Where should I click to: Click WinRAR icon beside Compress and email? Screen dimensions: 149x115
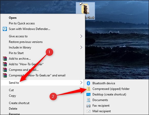tap(5, 70)
